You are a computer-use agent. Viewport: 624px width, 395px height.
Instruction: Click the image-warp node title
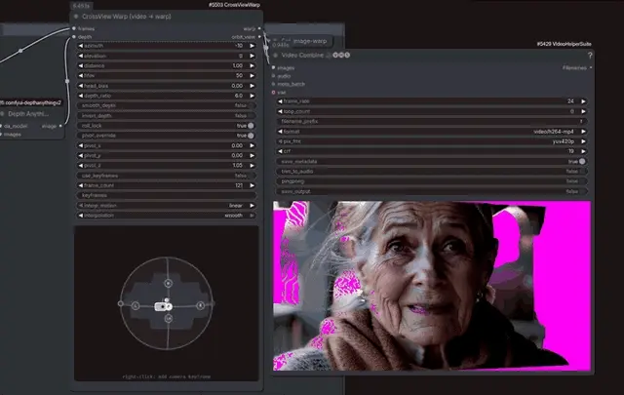click(310, 41)
